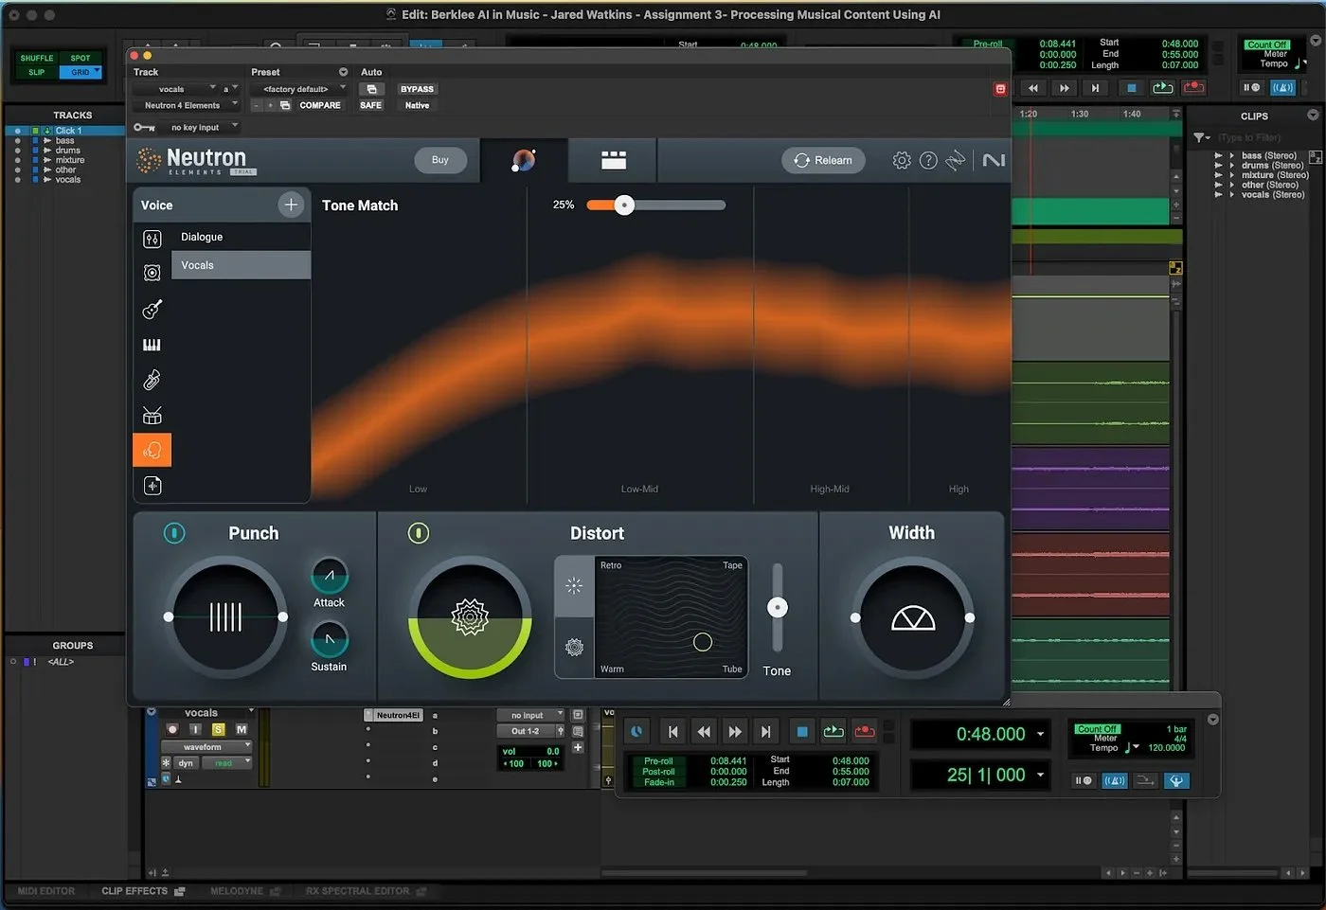Click the plugin target red button
This screenshot has height=910, width=1326.
(x=1000, y=88)
